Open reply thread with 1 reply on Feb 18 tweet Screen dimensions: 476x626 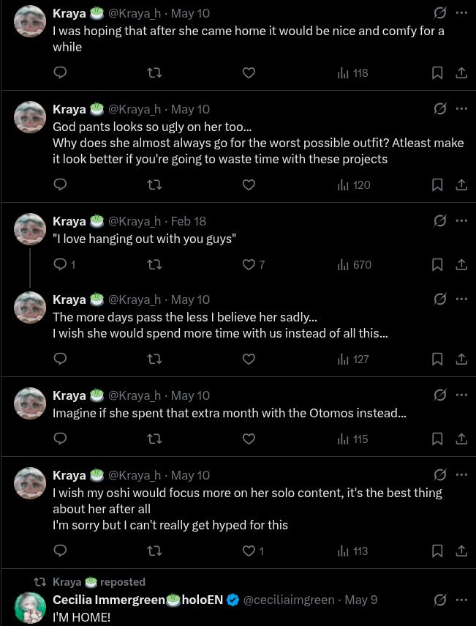[x=64, y=265]
